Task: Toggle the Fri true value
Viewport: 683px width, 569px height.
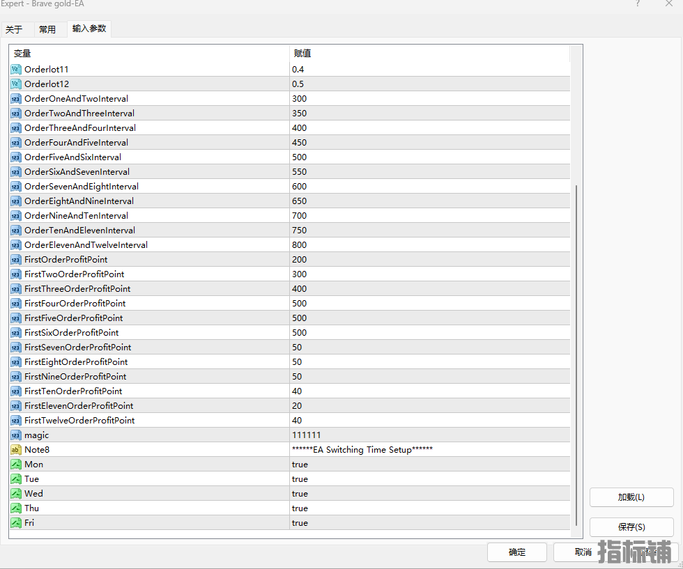Action: coord(300,523)
